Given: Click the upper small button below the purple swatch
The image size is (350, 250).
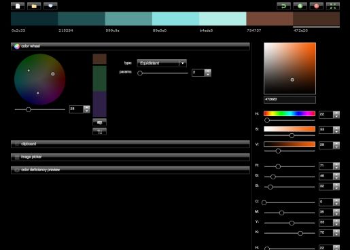Looking at the screenshot, I should [x=99, y=122].
